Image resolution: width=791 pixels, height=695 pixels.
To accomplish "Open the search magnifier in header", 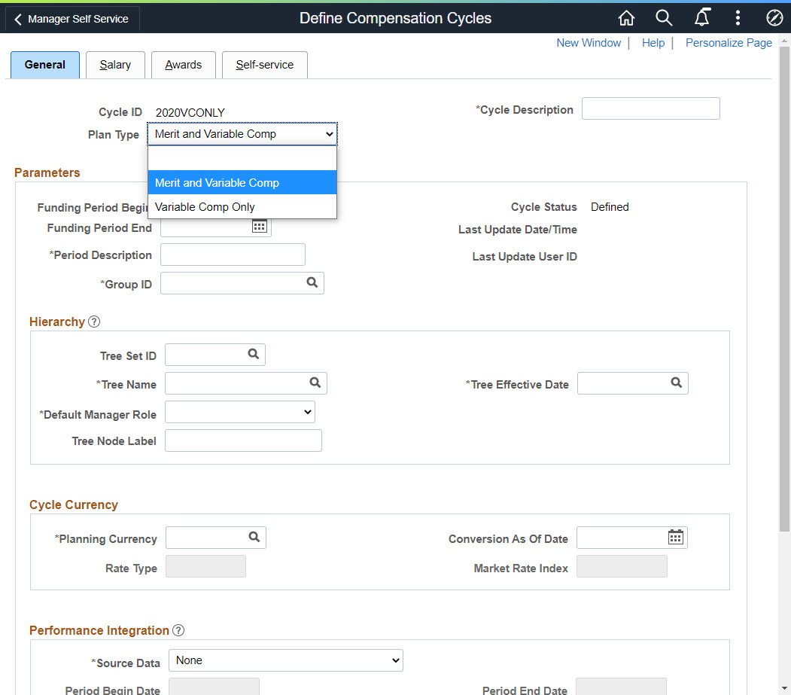I will pos(663,19).
